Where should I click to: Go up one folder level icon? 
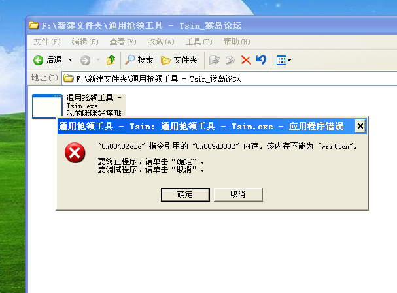[x=111, y=60]
